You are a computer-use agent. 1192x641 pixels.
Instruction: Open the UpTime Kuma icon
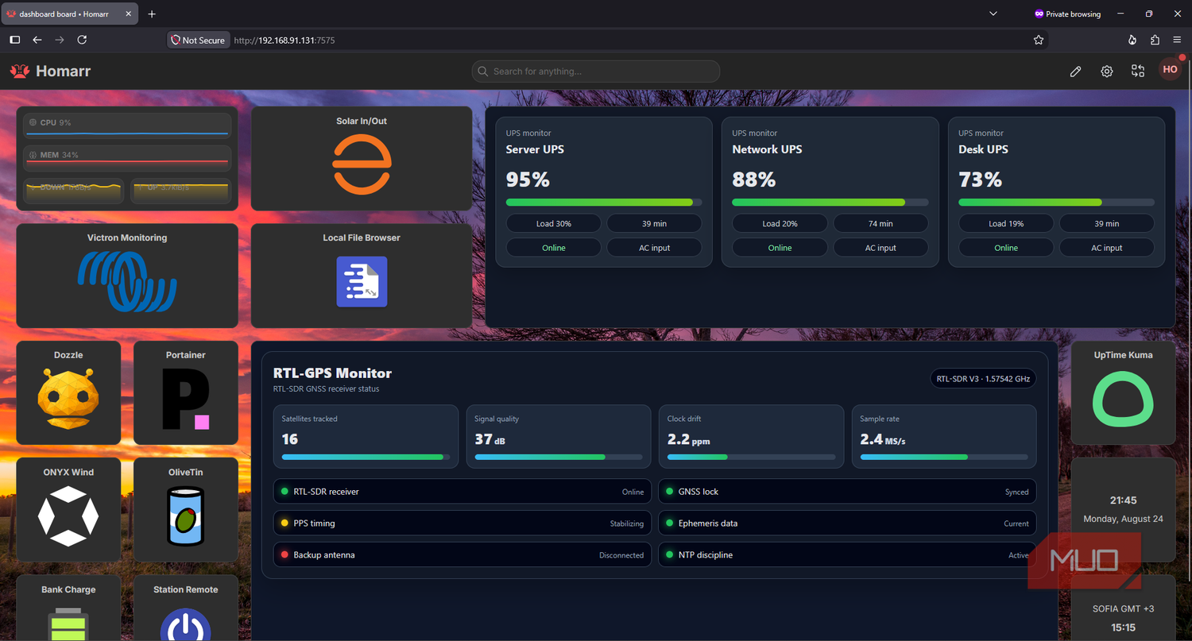coord(1123,399)
